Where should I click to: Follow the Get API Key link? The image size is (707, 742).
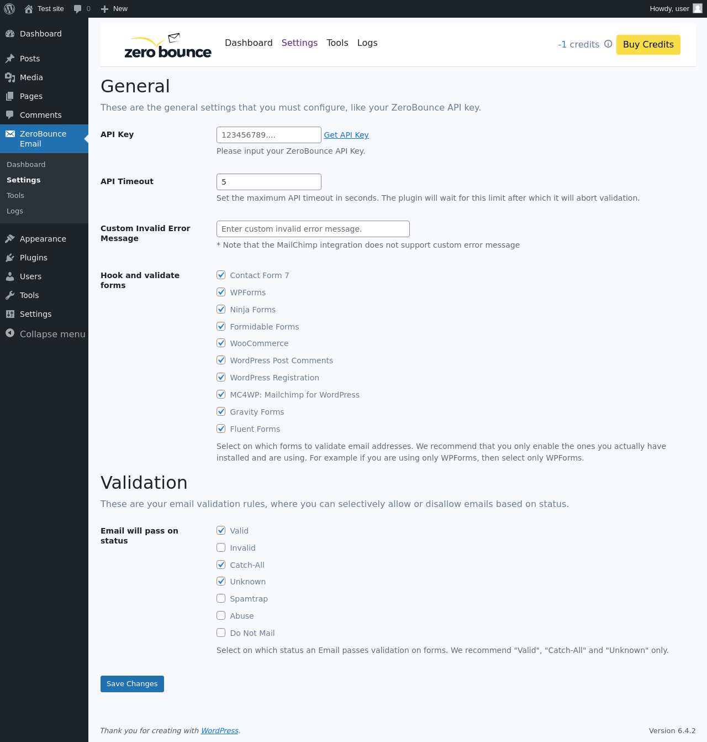(x=346, y=135)
